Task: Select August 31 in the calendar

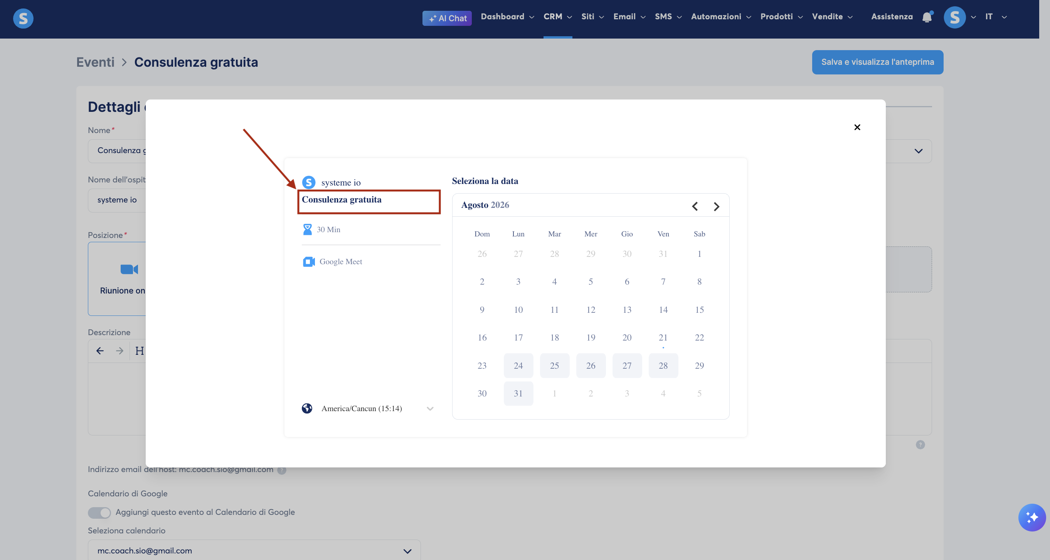Action: tap(518, 393)
